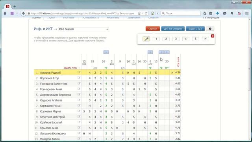252x142 pixels.
Task: Click the '2 МАР' date column header
Action: tap(134, 62)
